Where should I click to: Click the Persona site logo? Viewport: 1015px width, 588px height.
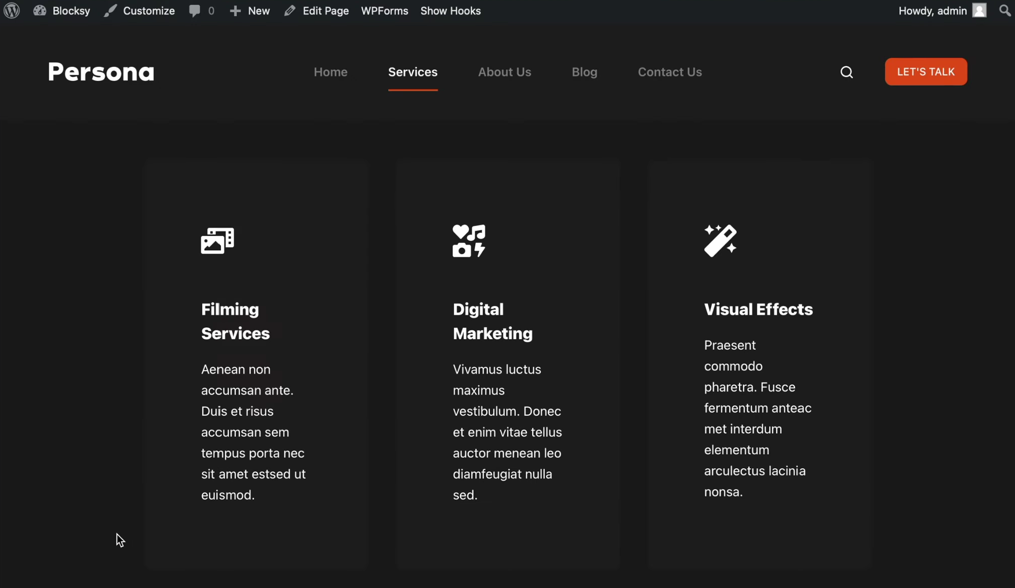pos(101,72)
